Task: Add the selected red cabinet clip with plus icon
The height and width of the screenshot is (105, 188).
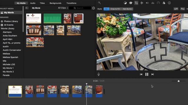Action: (81, 21)
